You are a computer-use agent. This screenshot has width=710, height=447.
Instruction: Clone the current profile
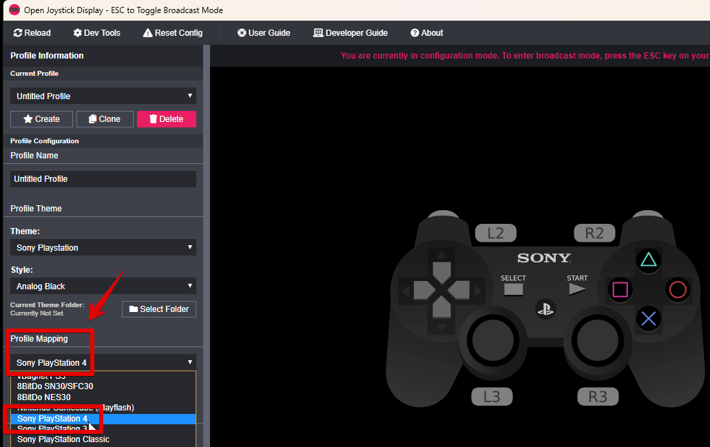(105, 119)
